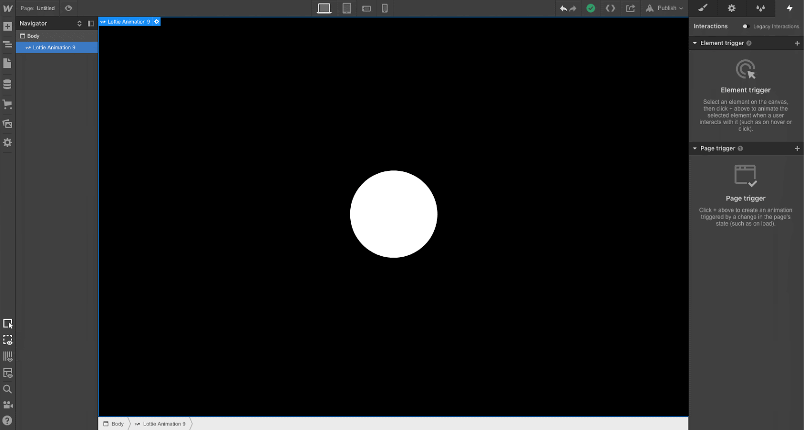Switch to Style Manager droplets tab
This screenshot has width=804, height=430.
click(x=761, y=8)
